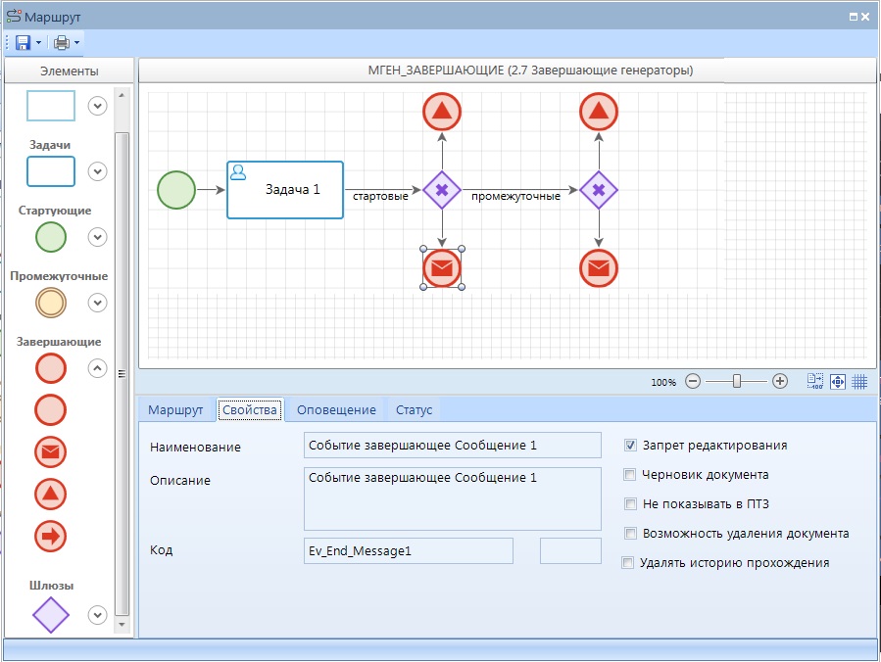Viewport: 881px width, 662px height.
Task: Collapse the Завершающие elements group
Action: [x=97, y=368]
